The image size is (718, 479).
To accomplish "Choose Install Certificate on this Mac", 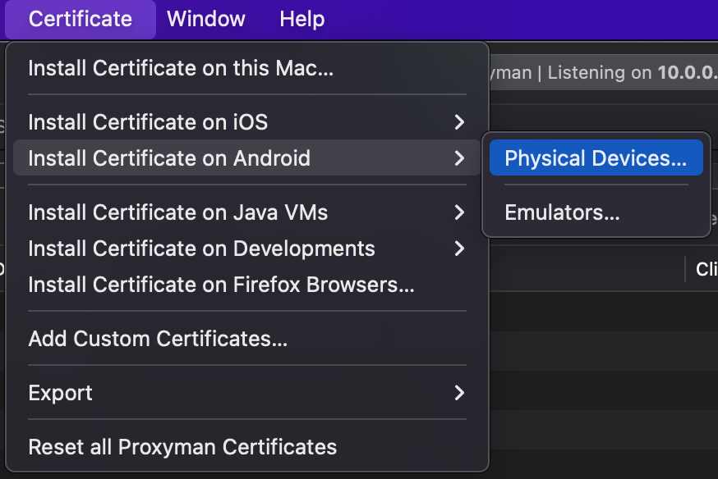I will (x=246, y=68).
